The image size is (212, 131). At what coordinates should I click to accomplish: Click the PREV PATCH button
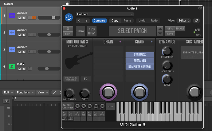[65, 119]
